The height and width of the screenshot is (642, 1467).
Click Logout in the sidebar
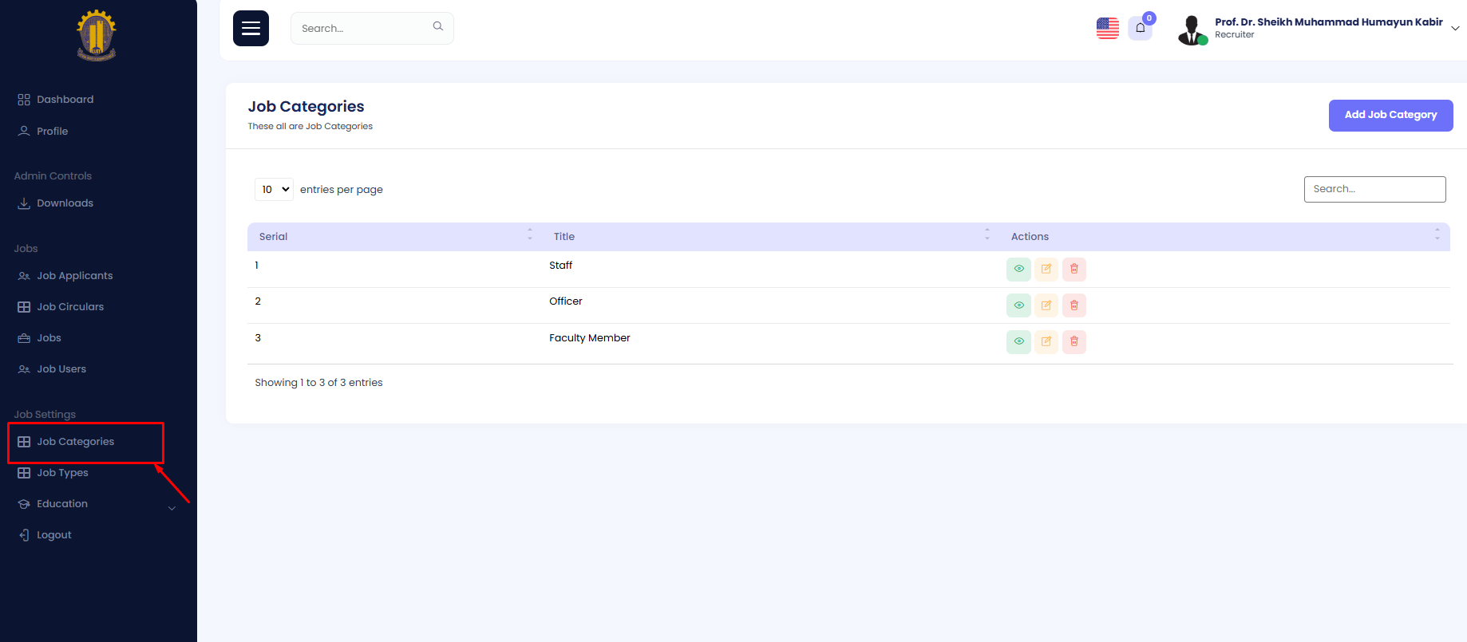coord(53,535)
